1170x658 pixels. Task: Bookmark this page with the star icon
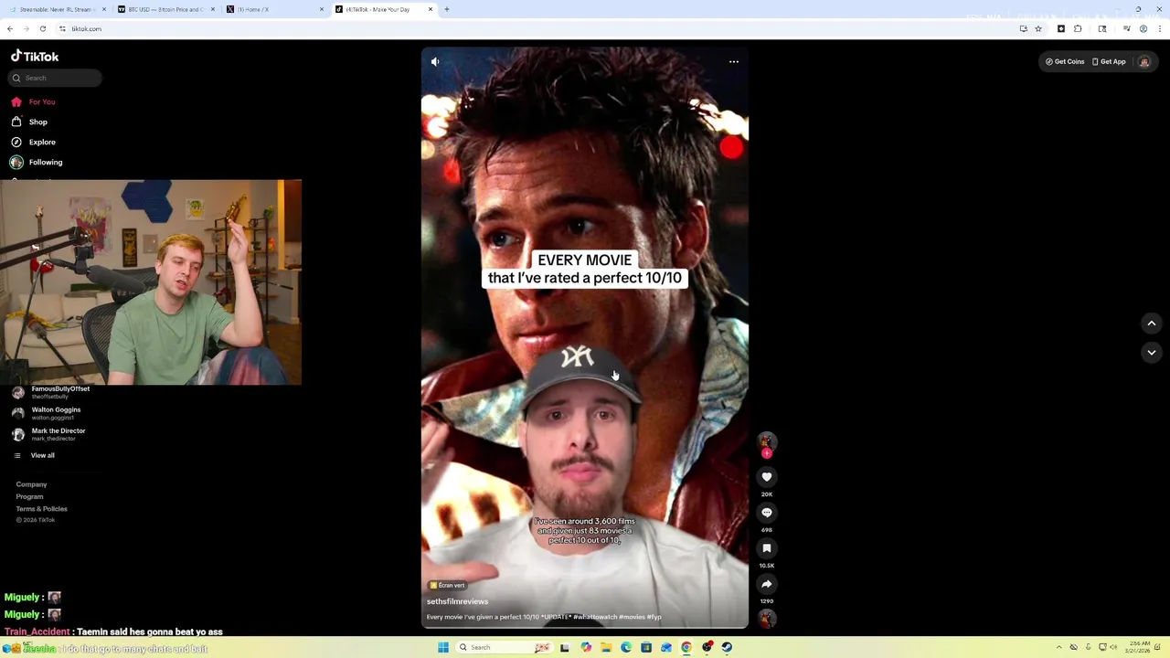coord(1038,28)
